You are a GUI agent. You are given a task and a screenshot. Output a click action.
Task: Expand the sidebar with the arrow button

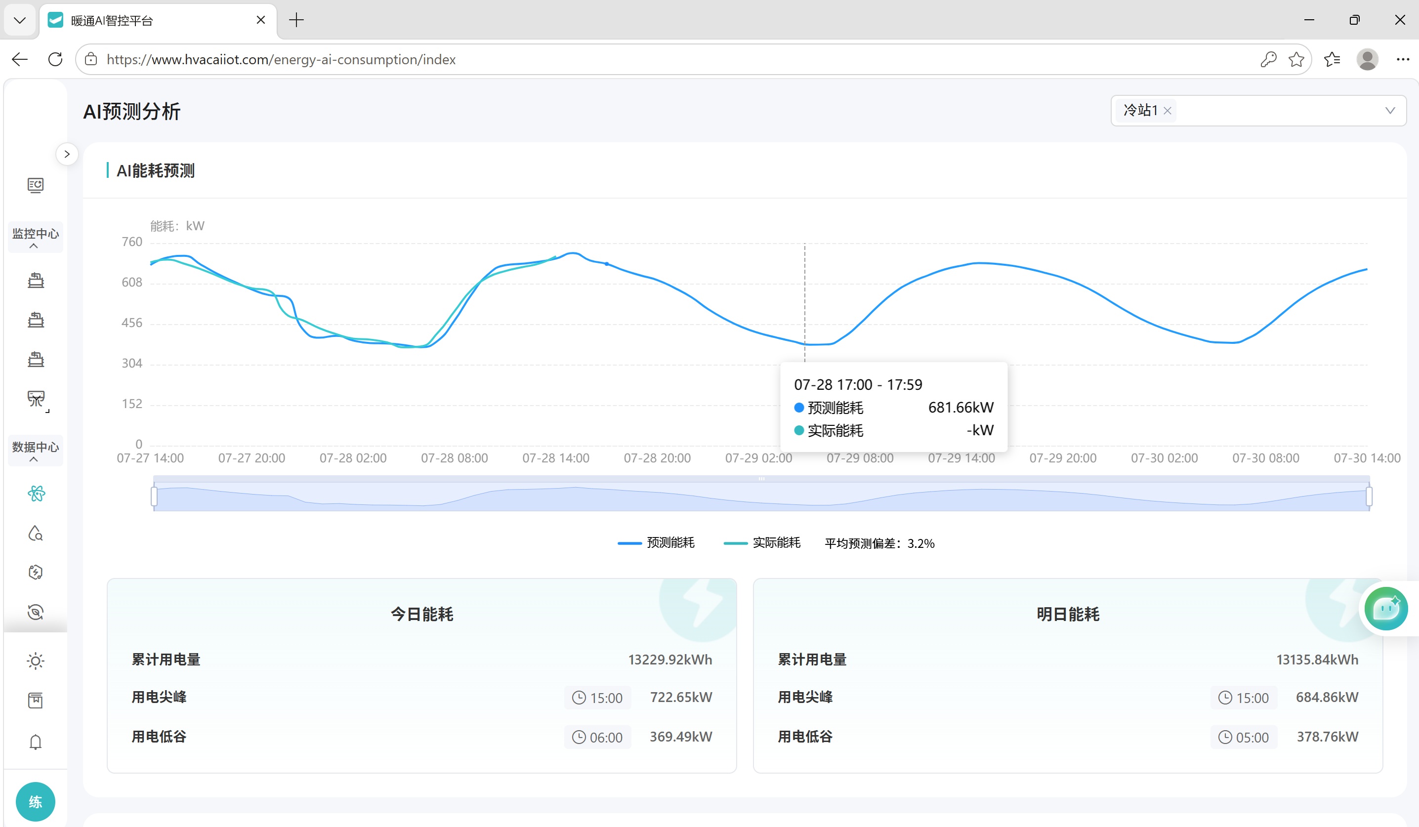67,154
